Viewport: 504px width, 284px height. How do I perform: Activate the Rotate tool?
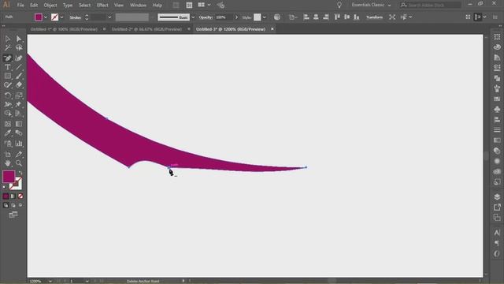8,95
